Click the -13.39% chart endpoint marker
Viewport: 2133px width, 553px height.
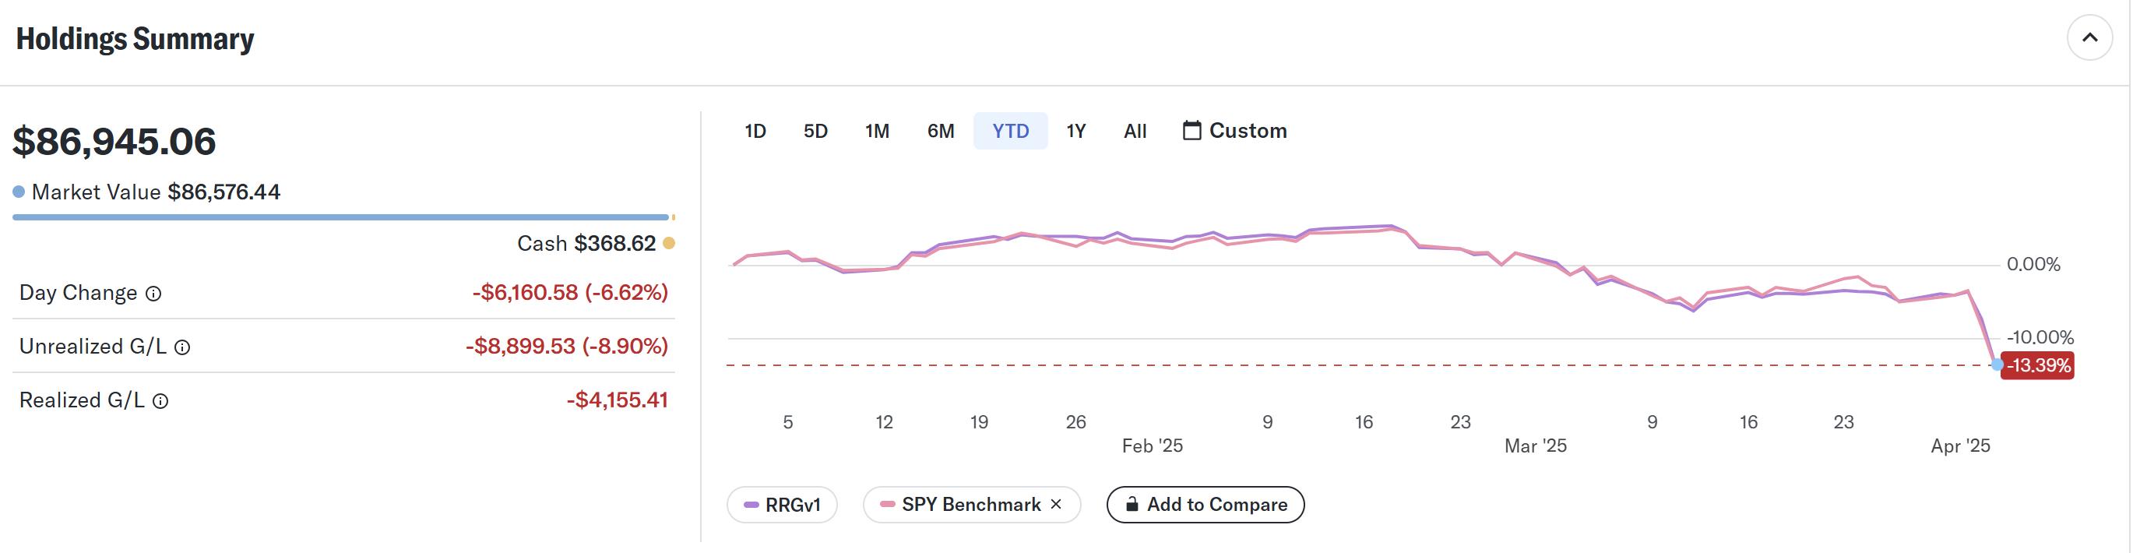point(1997,365)
